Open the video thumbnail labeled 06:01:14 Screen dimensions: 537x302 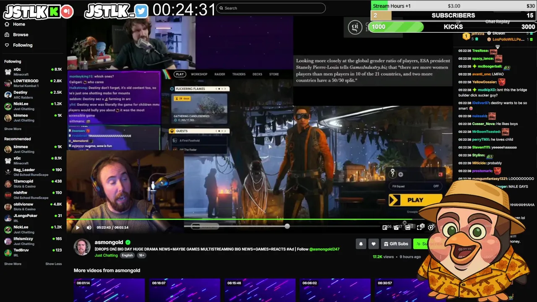(109, 290)
